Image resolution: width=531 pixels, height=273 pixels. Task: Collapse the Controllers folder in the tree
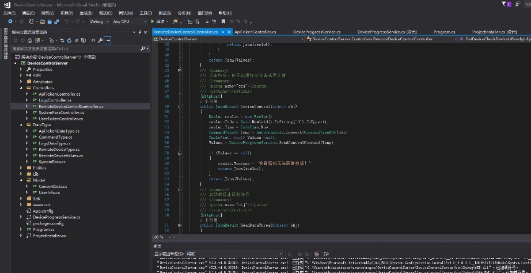click(21, 88)
